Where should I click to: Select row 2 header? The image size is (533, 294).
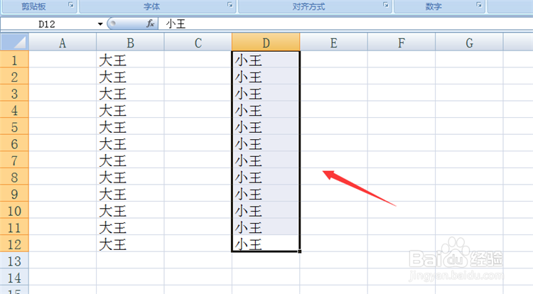click(x=14, y=77)
